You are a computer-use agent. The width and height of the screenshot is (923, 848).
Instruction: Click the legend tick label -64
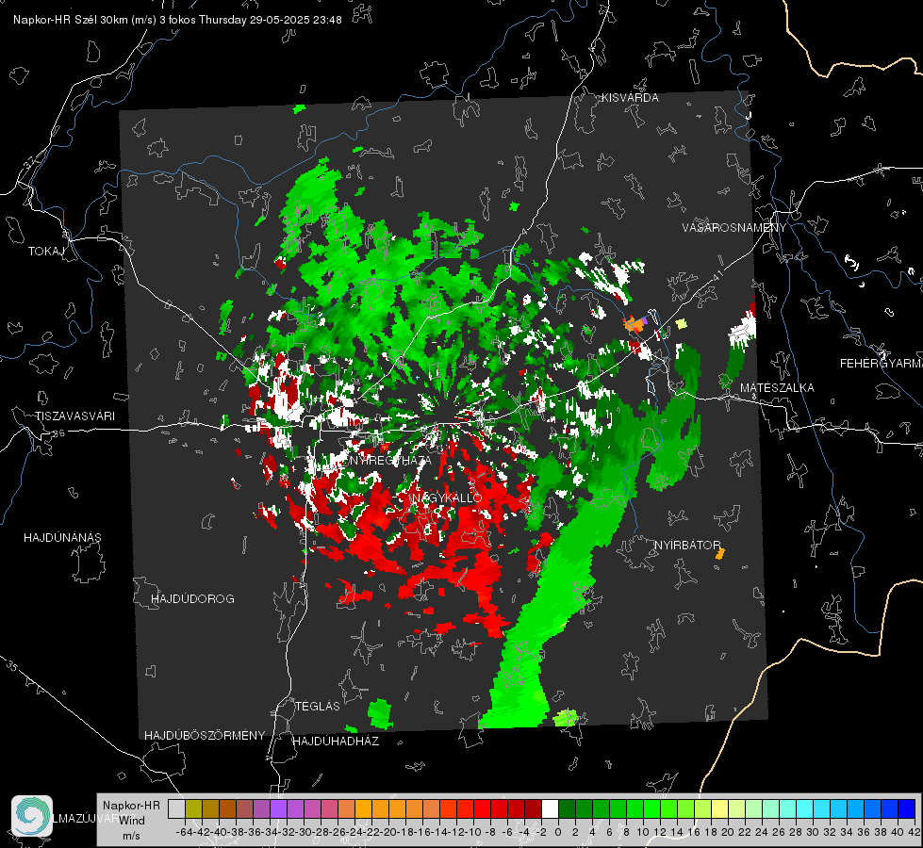coord(184,832)
